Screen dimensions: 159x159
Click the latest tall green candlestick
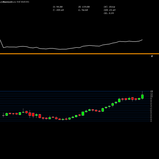(x=142, y=97)
